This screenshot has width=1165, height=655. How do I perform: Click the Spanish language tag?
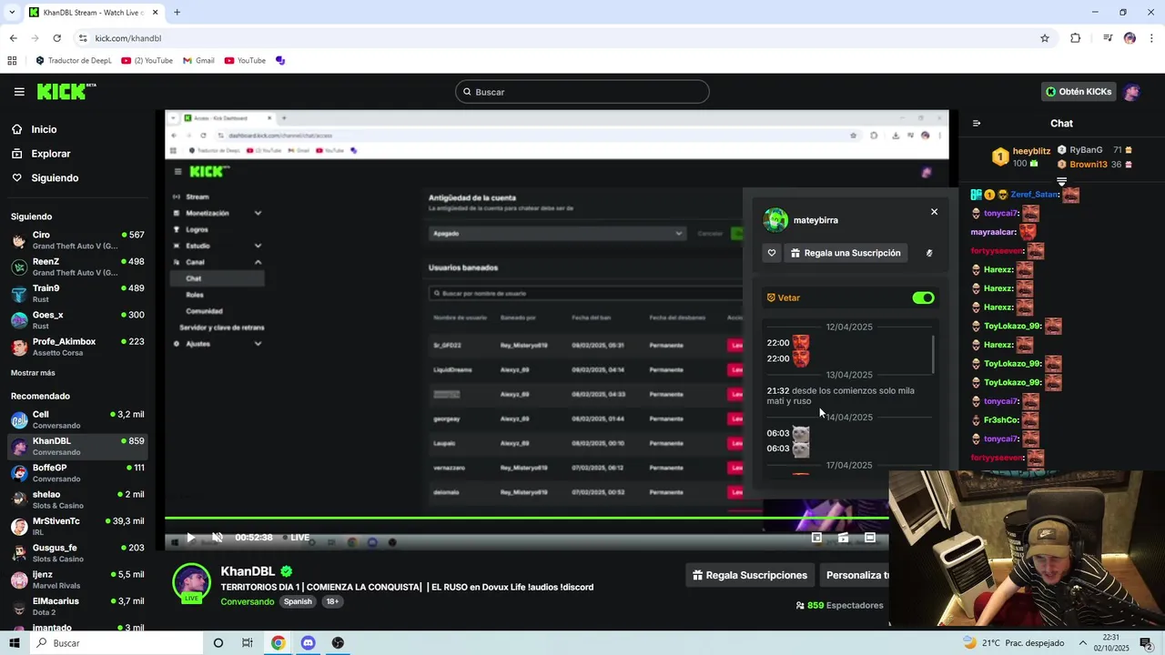point(297,601)
